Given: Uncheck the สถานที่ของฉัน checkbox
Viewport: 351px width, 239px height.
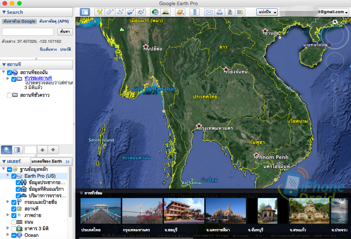Looking at the screenshot, I should [10, 73].
